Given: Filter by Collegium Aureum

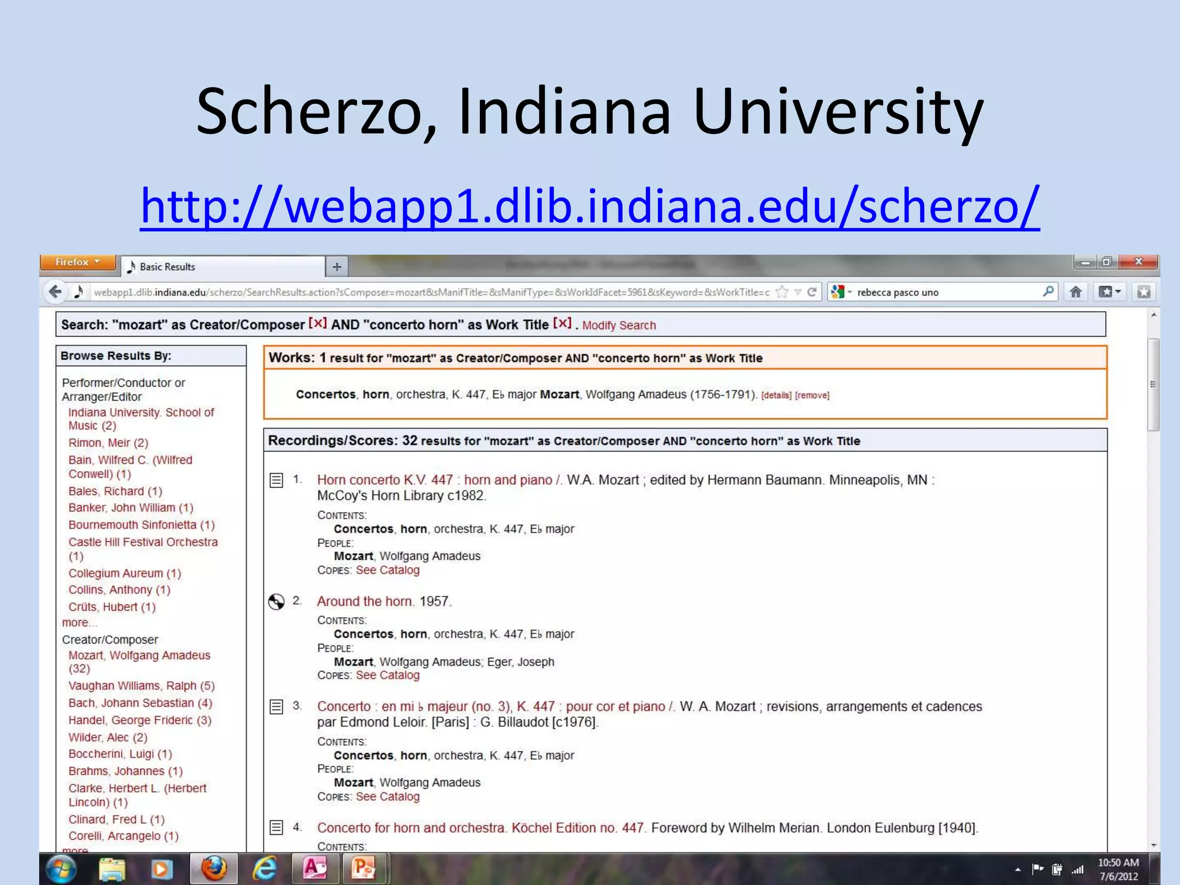Looking at the screenshot, I should (x=125, y=573).
